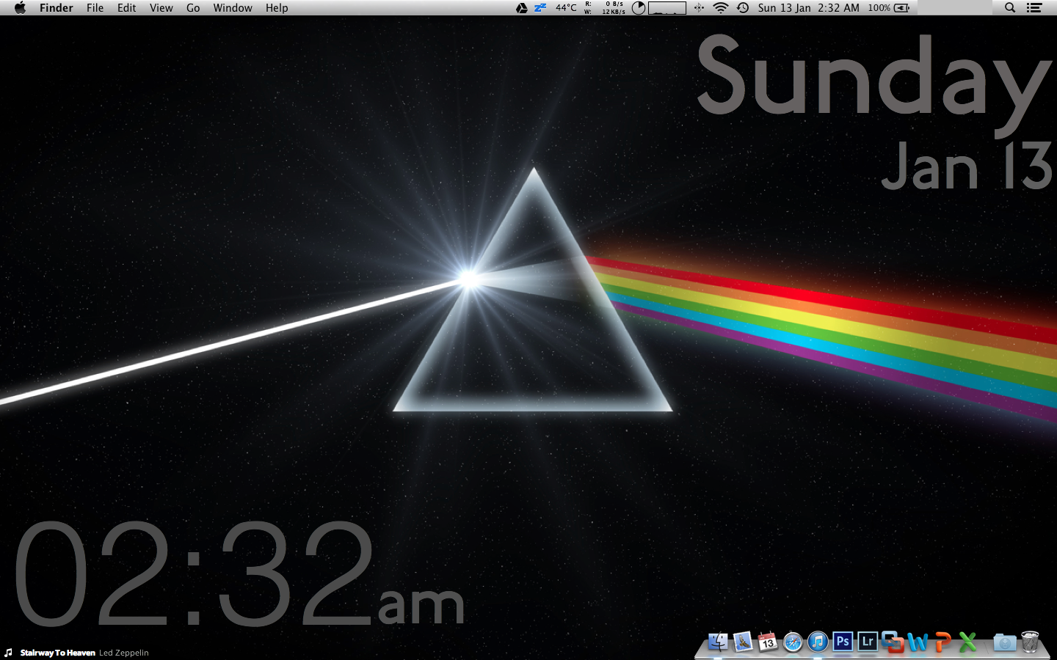Open Finder from the Dock
1057x660 pixels.
click(x=718, y=642)
